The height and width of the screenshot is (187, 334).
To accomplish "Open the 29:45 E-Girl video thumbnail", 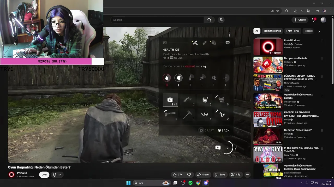I will (x=268, y=154).
